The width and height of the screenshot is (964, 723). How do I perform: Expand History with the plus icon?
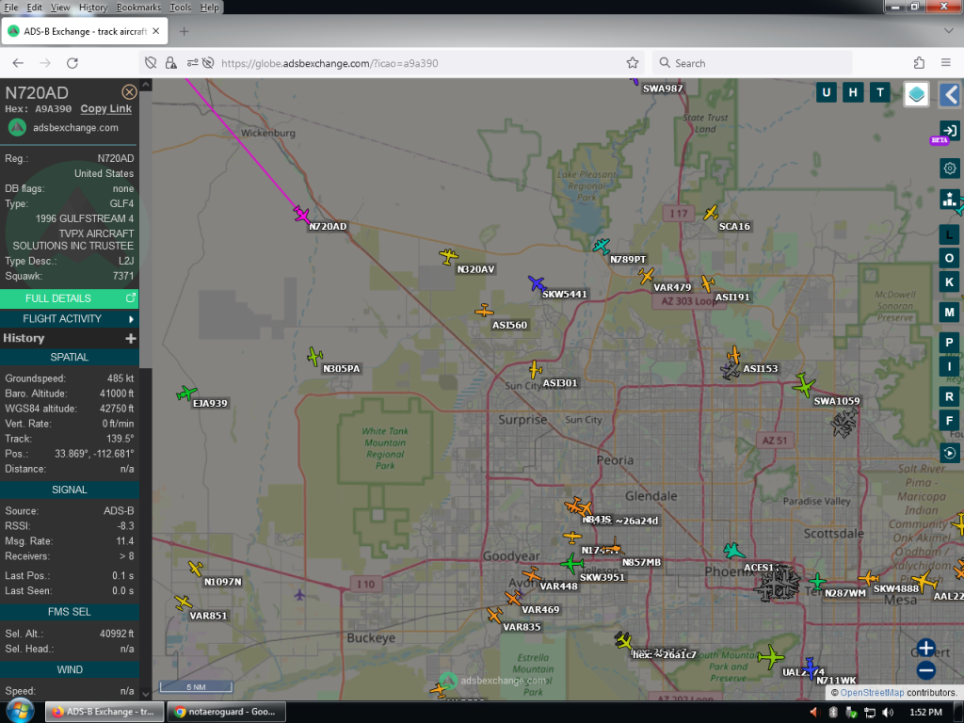[130, 338]
